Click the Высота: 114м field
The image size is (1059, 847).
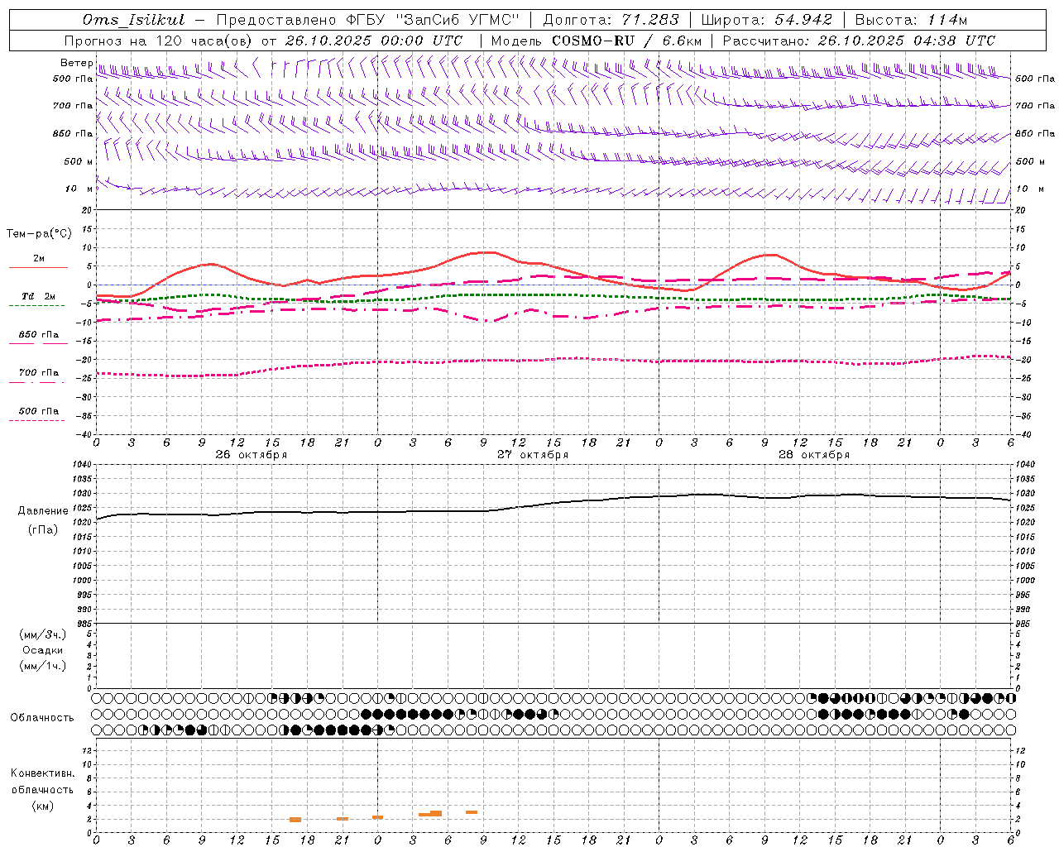click(x=911, y=20)
